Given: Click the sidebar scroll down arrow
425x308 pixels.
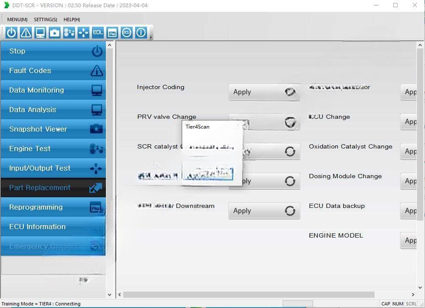Looking at the screenshot, I should click(x=110, y=294).
